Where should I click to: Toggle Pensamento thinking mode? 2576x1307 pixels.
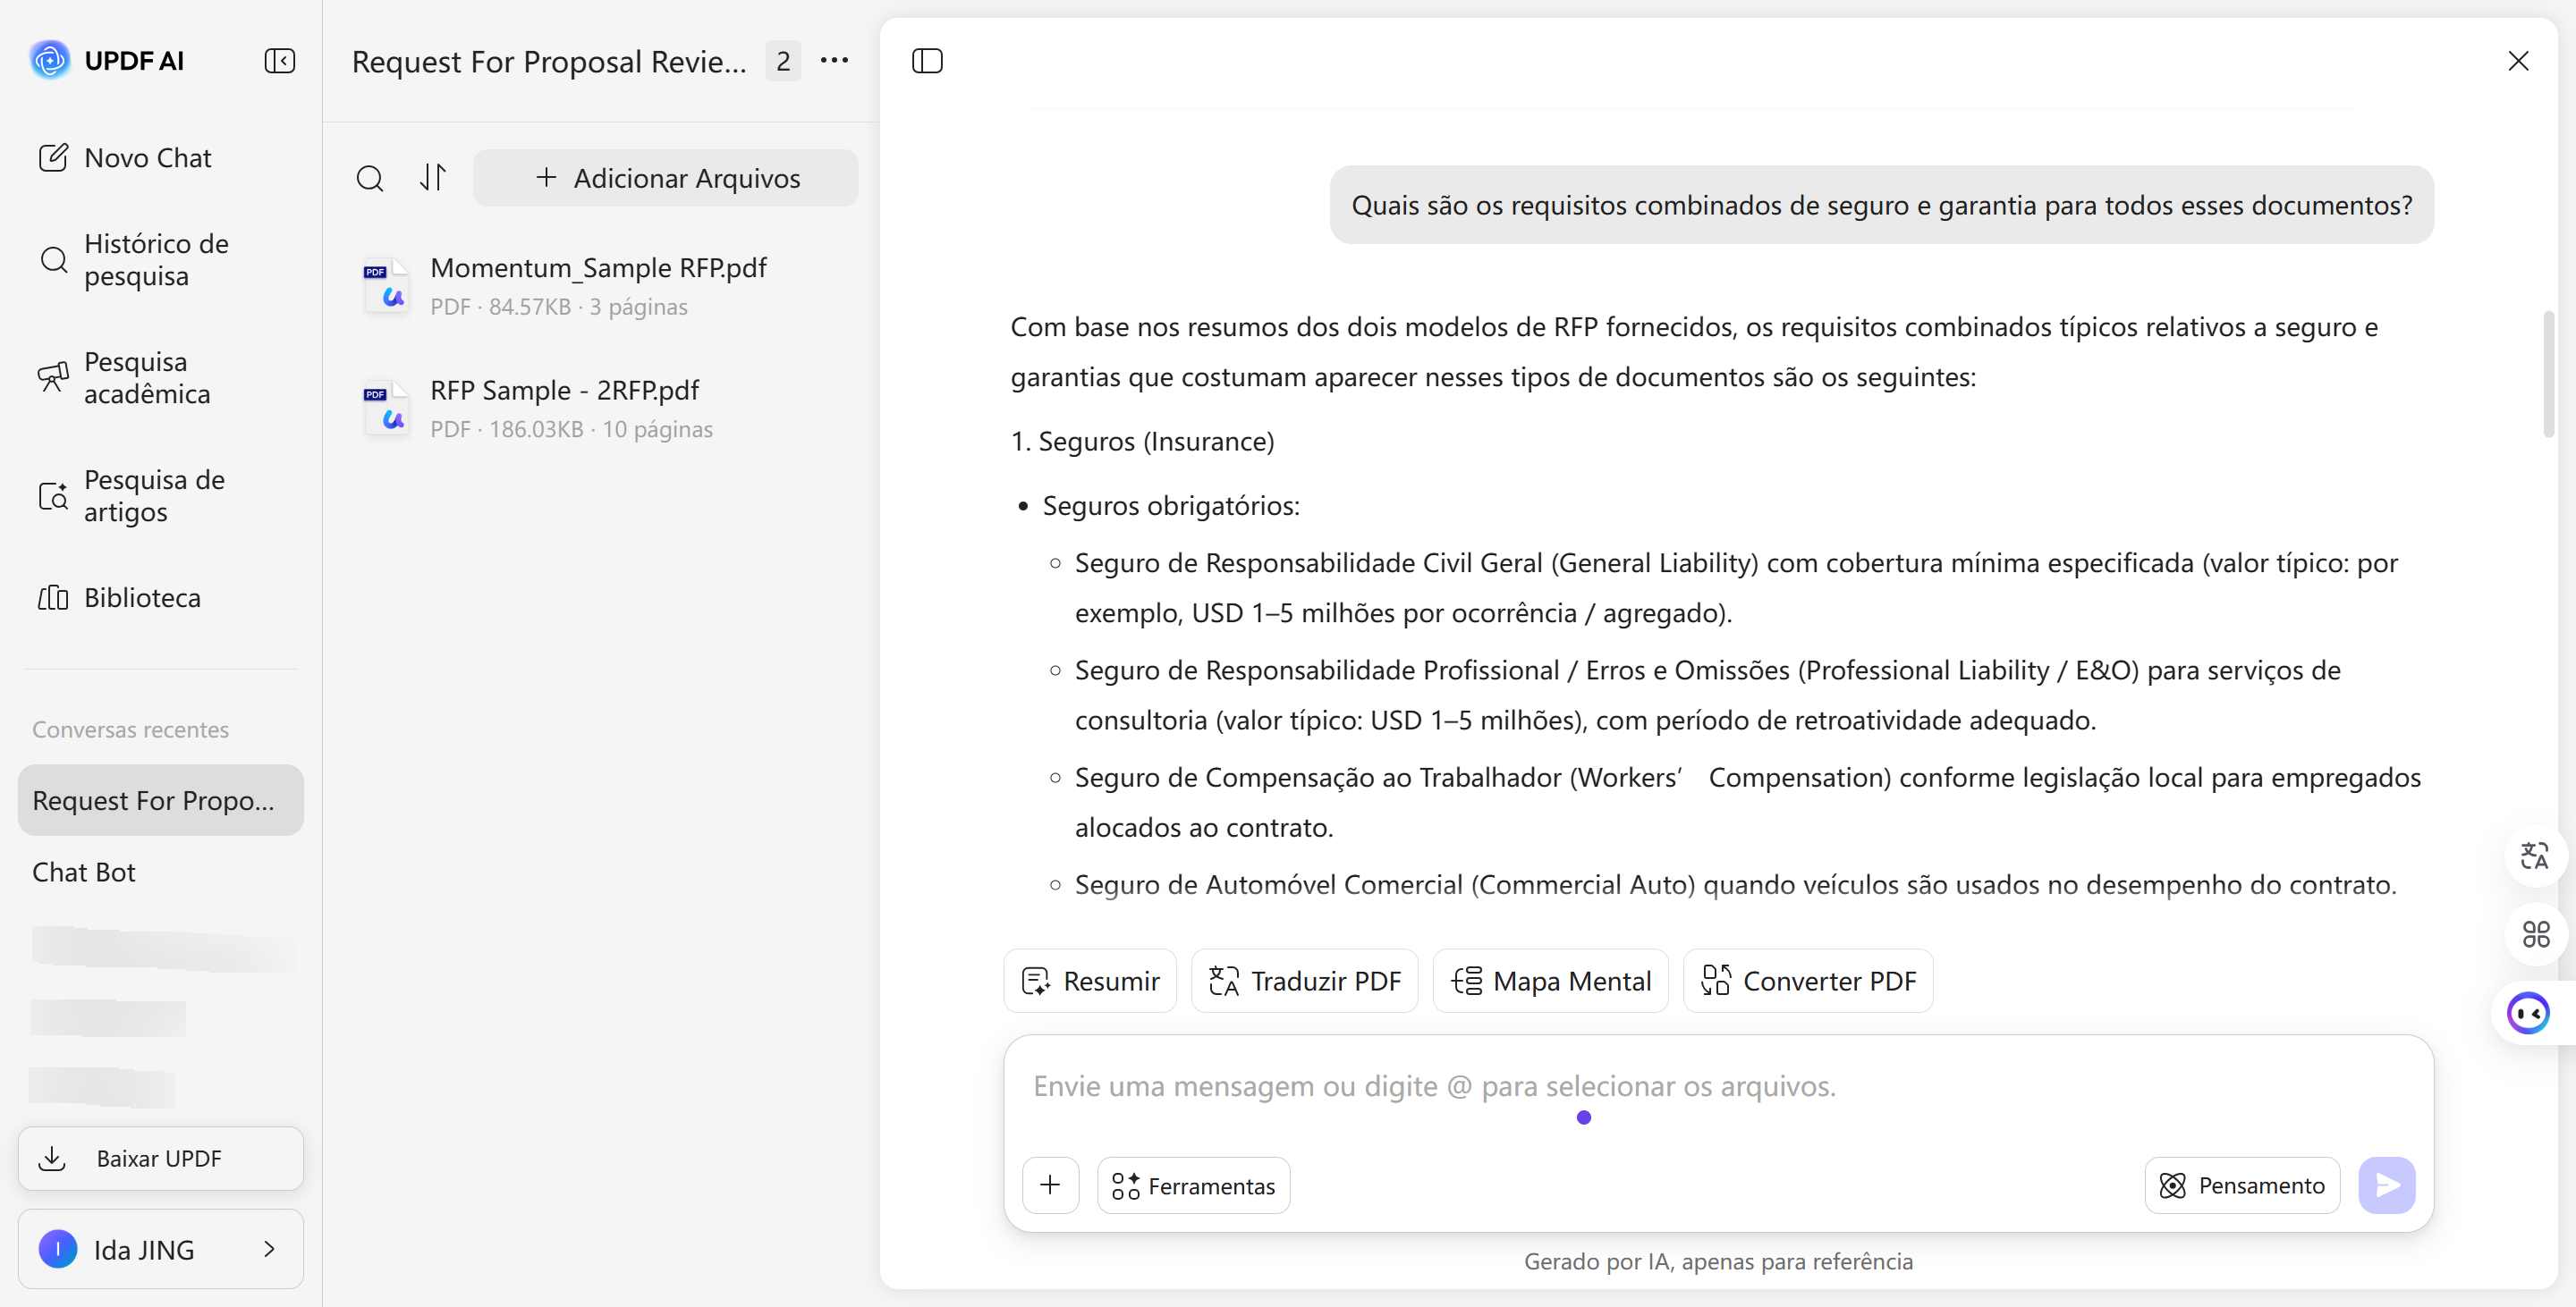click(2242, 1185)
